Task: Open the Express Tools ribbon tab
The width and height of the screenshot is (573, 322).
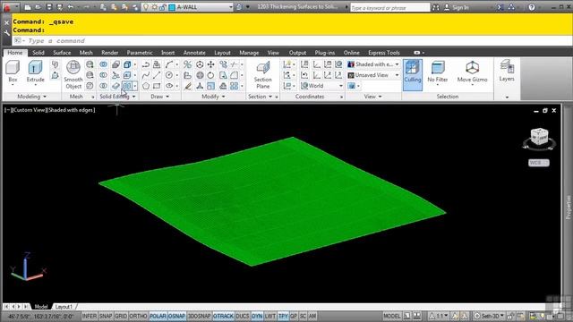Action: pos(384,53)
